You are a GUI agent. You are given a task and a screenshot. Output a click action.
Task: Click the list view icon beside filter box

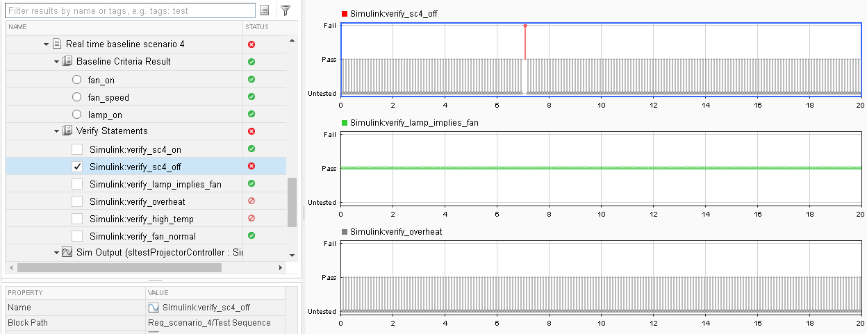(265, 10)
